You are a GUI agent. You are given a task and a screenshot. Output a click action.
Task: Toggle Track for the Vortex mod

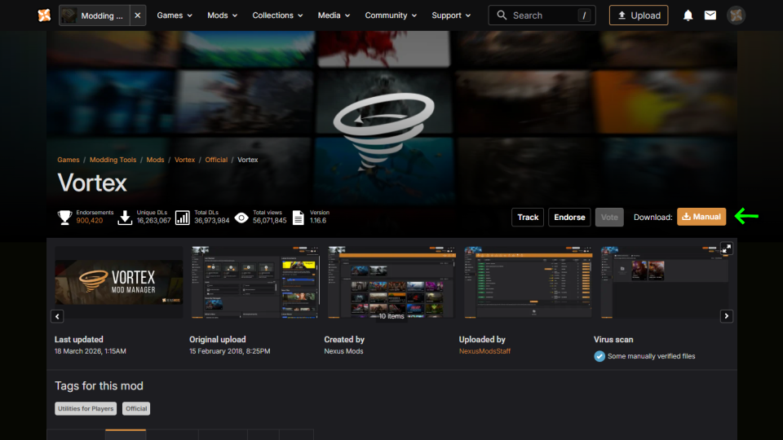(528, 217)
